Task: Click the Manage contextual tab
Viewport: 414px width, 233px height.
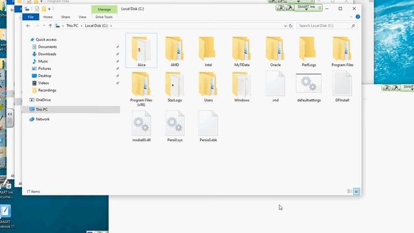Action: 104,9
